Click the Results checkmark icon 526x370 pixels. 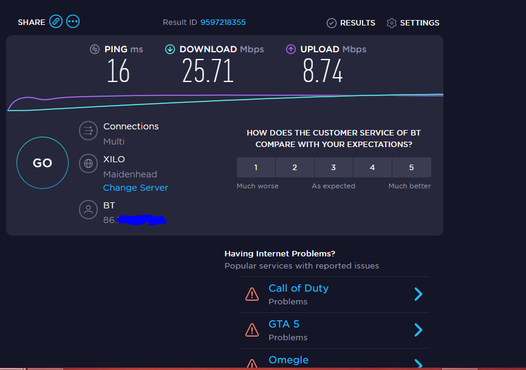click(331, 23)
